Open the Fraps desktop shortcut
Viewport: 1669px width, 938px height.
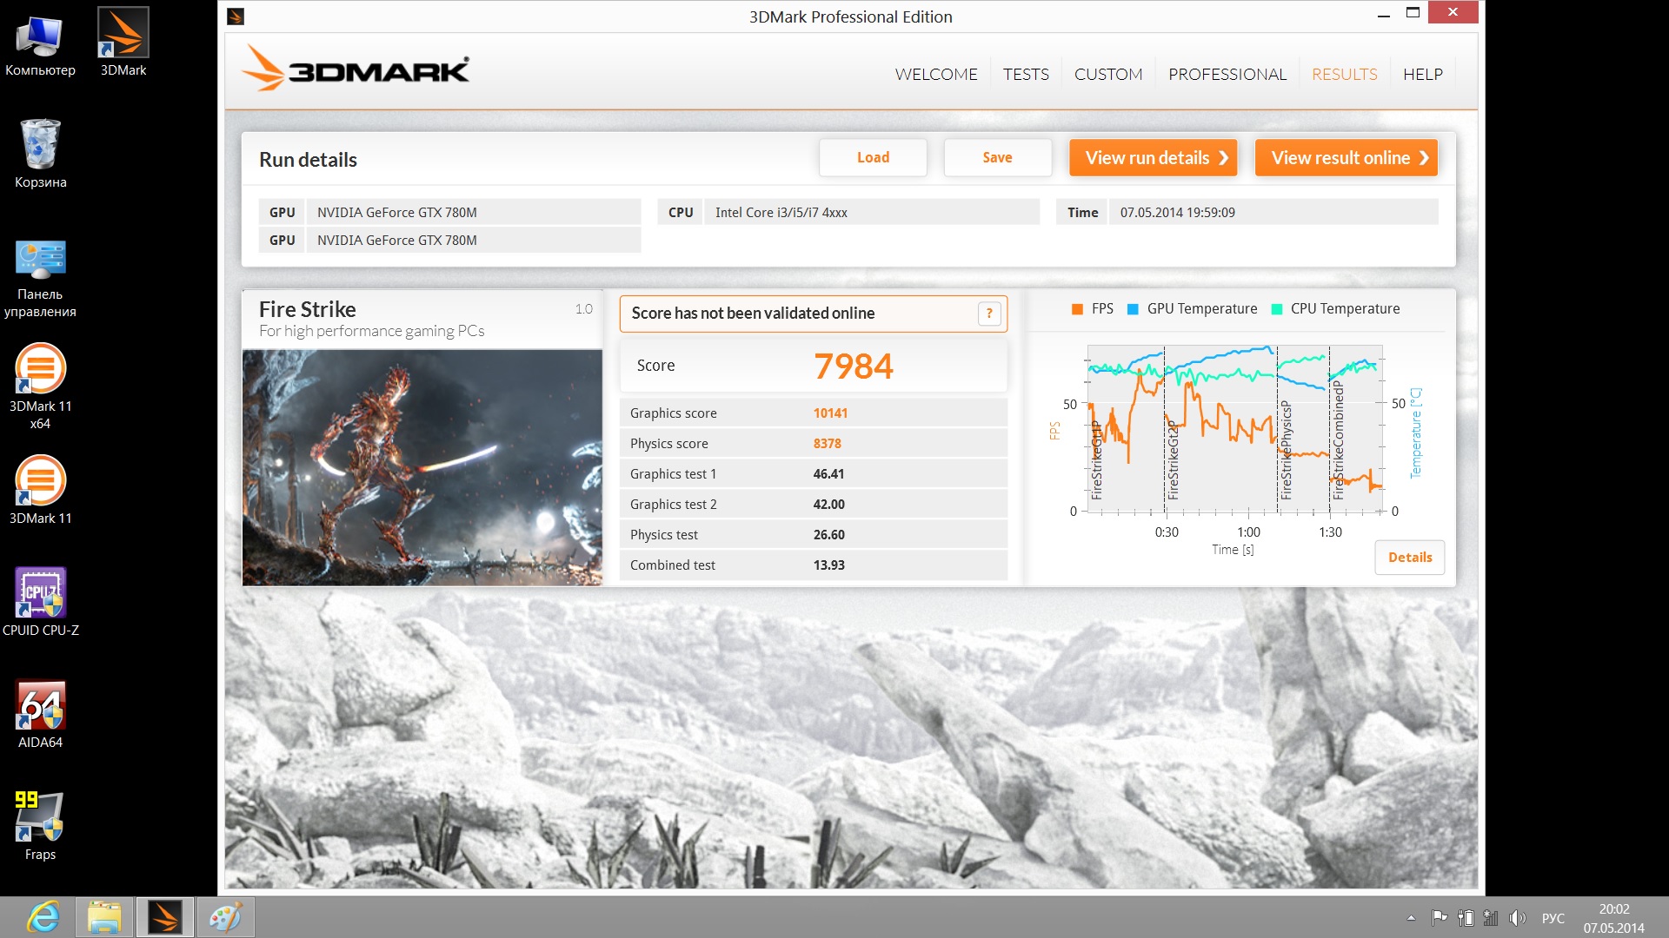(40, 826)
